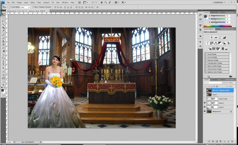Open the Analysis menu
Image resolution: width=238 pixels, height=145 pixels.
(x=46, y=2)
